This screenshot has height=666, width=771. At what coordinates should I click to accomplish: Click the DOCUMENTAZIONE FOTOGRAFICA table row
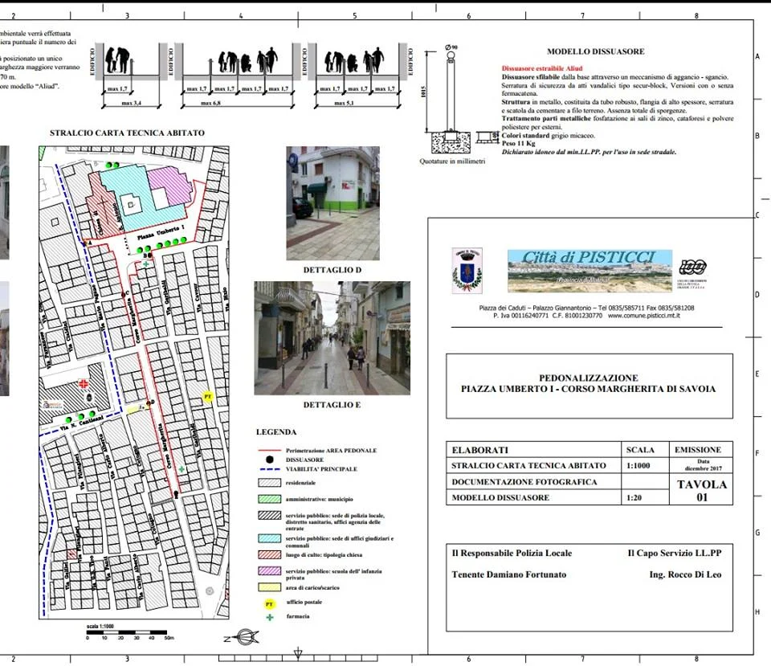(533, 482)
